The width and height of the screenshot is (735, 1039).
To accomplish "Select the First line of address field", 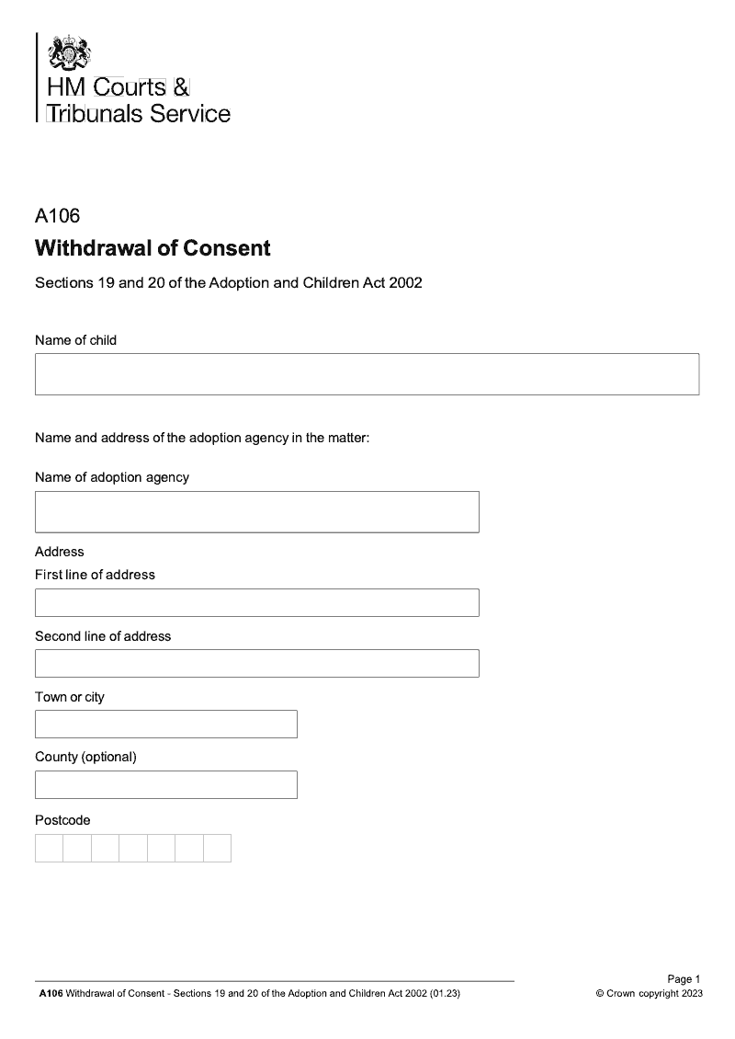I will pos(256,603).
